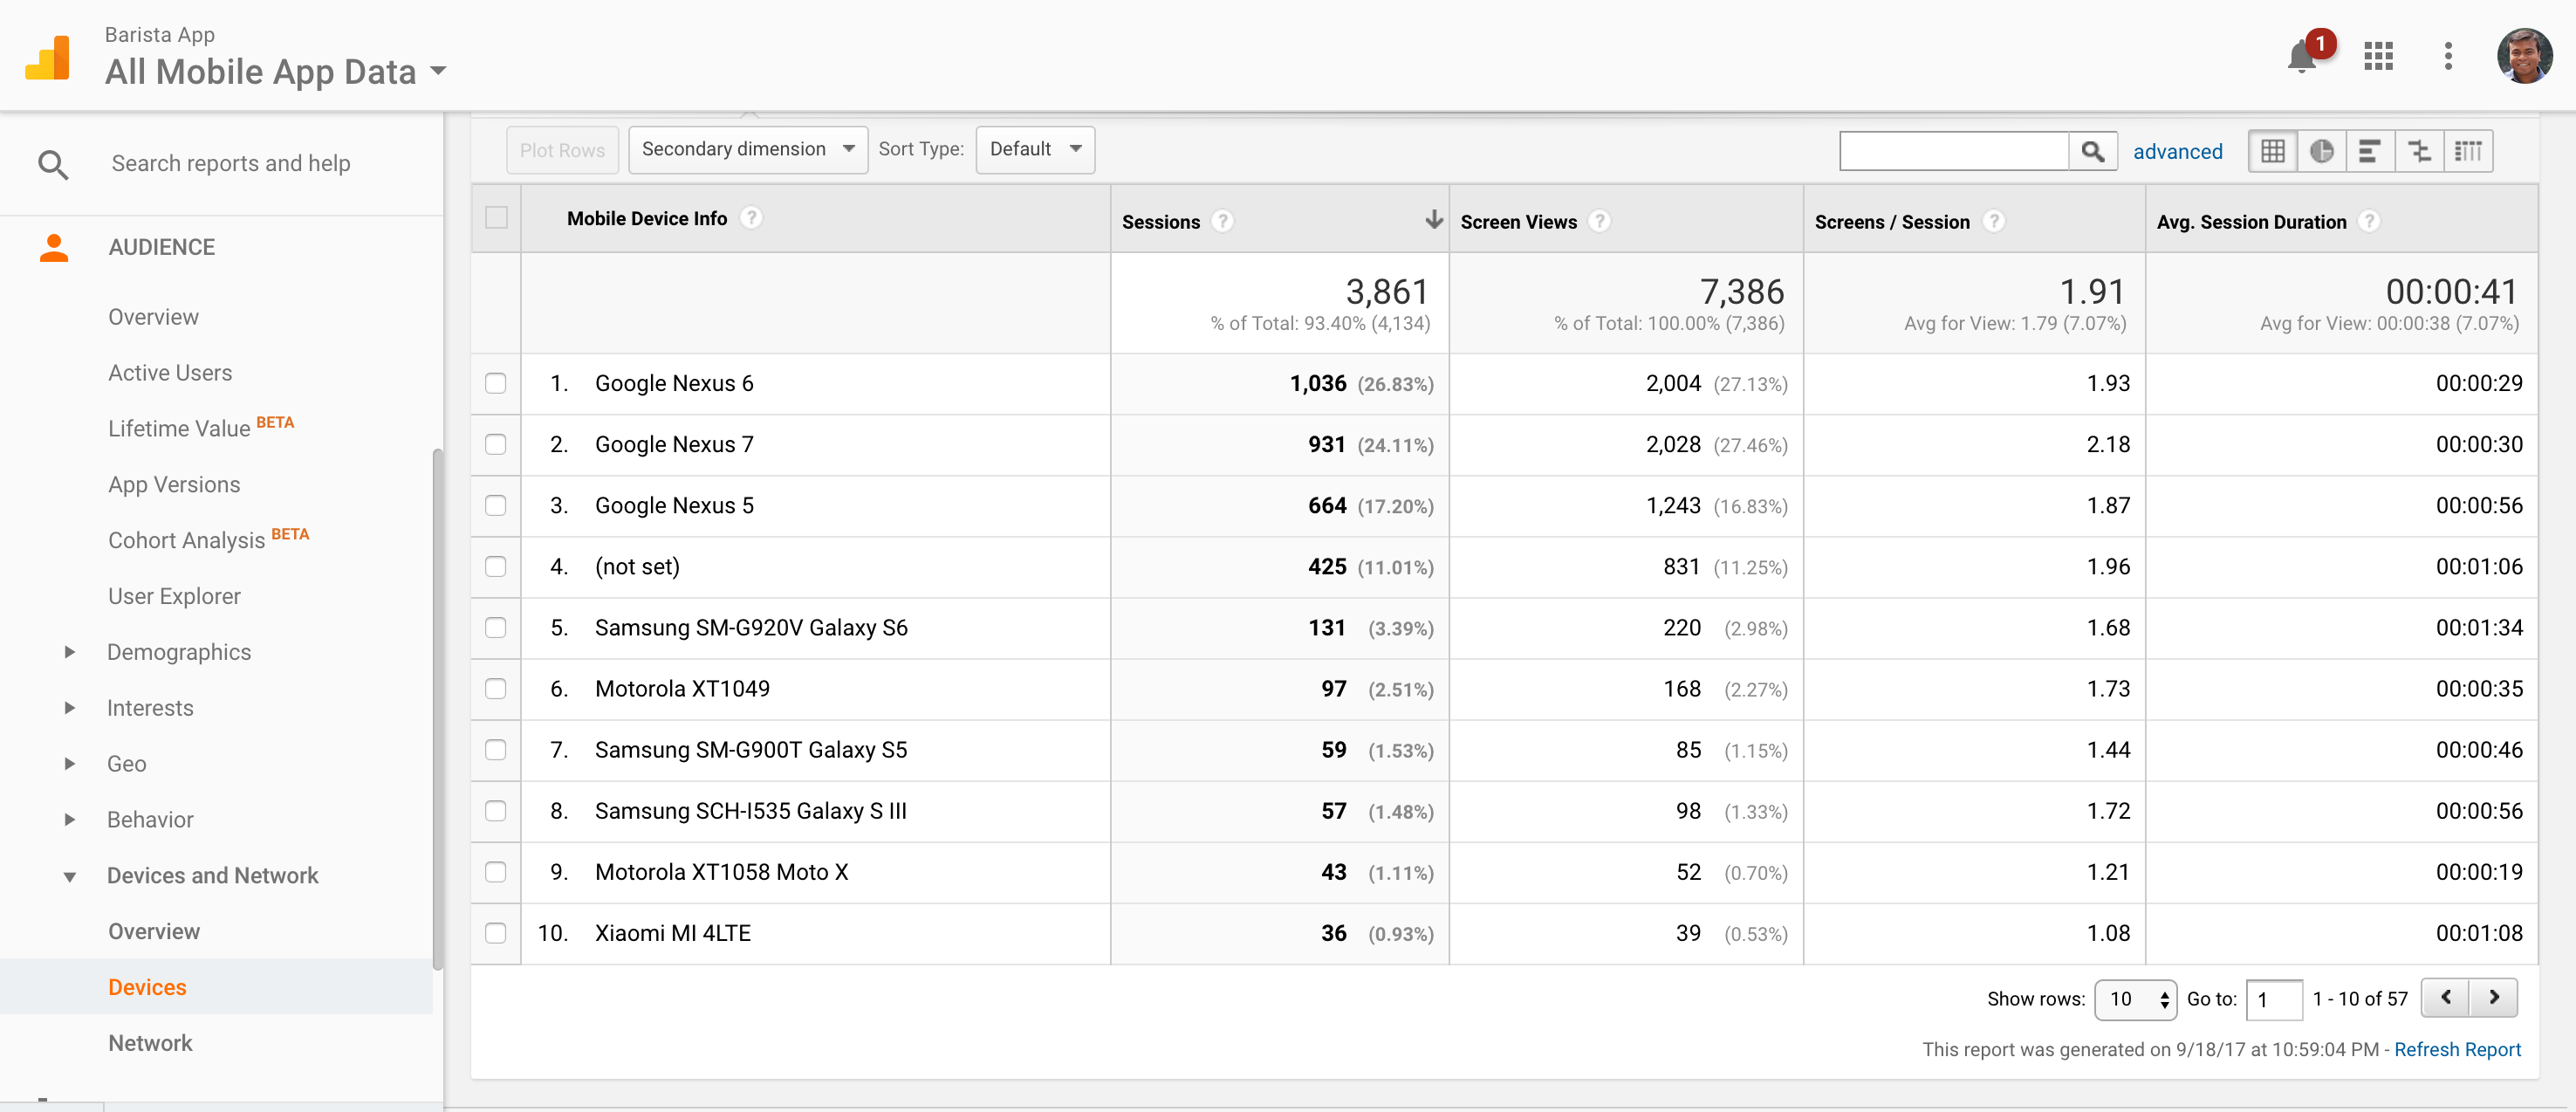
Task: Open the notifications bell icon
Action: (2302, 56)
